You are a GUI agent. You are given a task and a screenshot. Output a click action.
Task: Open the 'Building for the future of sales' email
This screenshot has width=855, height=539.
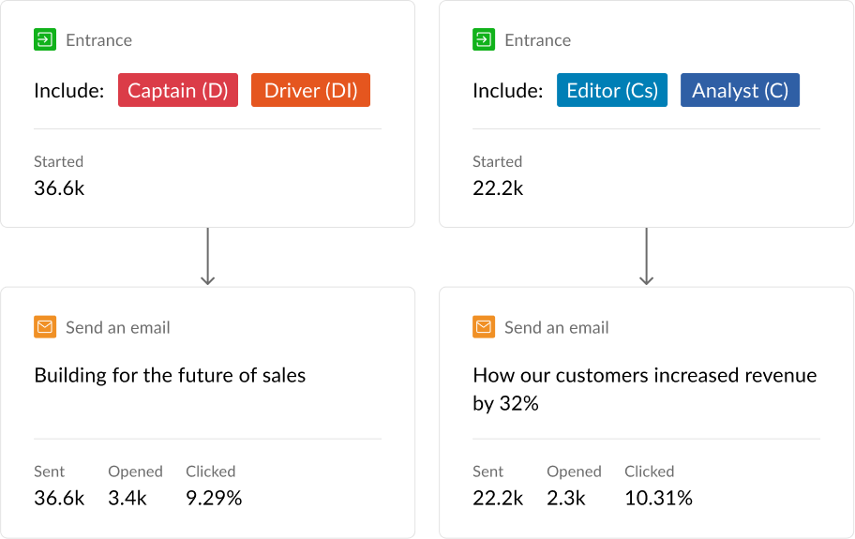pos(170,376)
